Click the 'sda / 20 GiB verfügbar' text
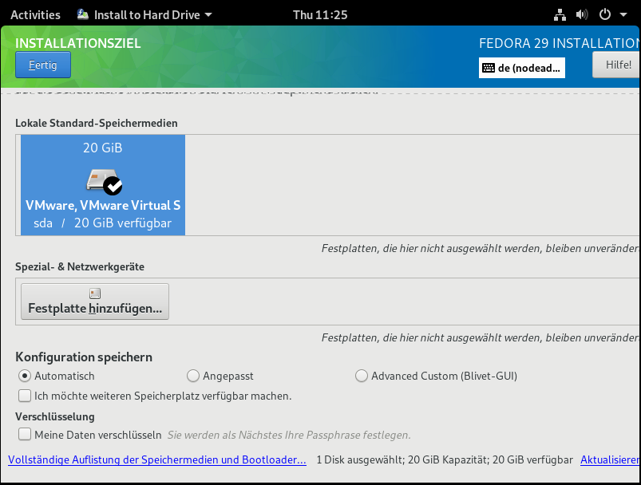The width and height of the screenshot is (641, 485). (102, 223)
